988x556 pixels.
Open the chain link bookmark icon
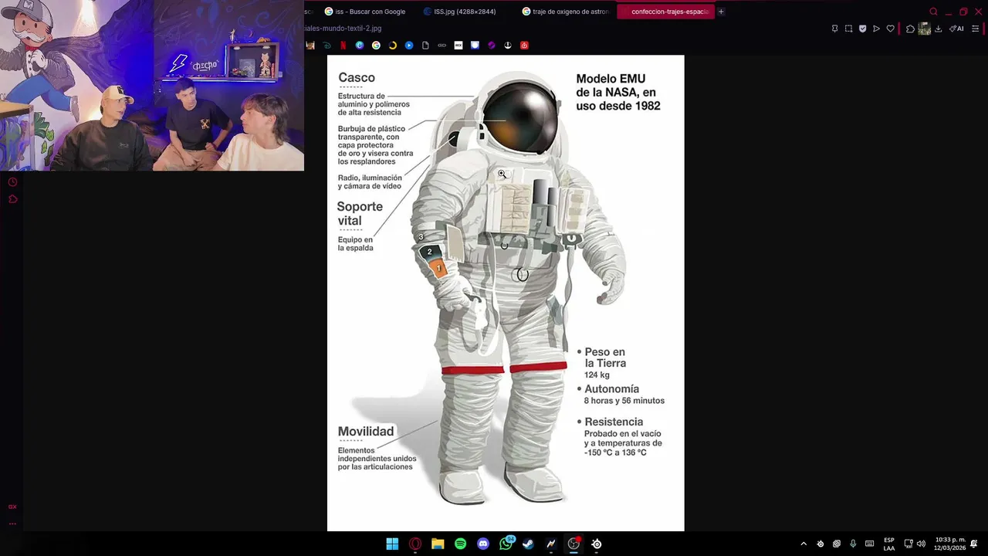pos(442,46)
